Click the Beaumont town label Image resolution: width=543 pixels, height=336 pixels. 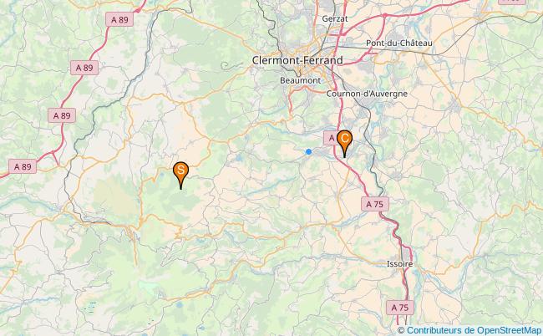300,80
